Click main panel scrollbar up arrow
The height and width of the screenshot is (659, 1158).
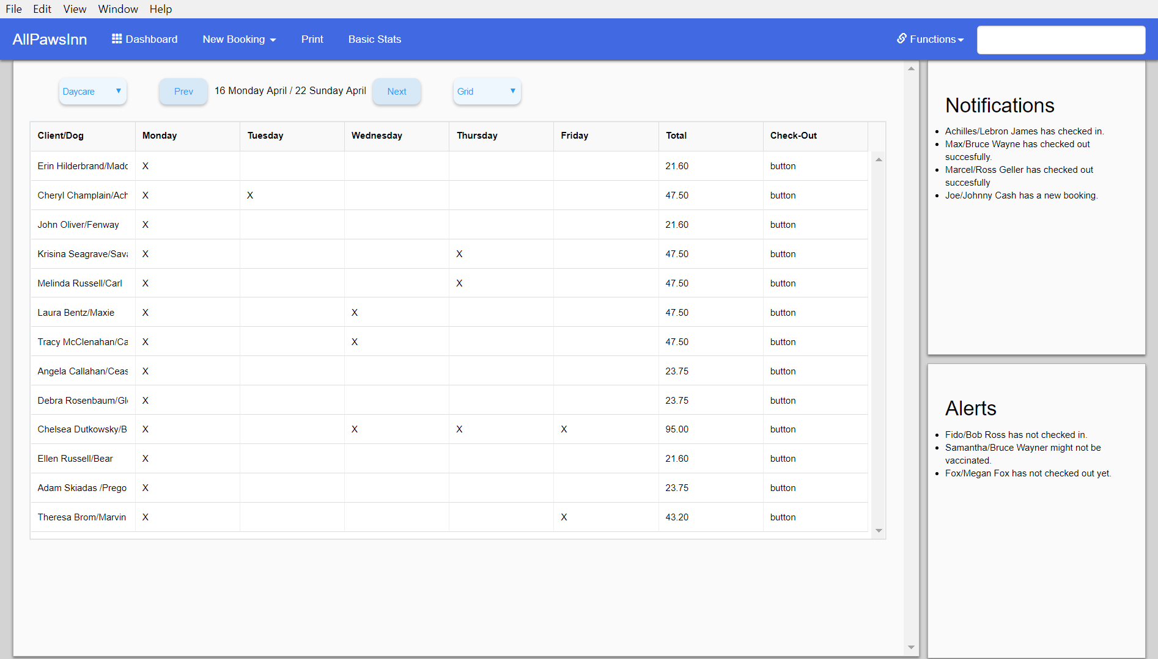(911, 68)
